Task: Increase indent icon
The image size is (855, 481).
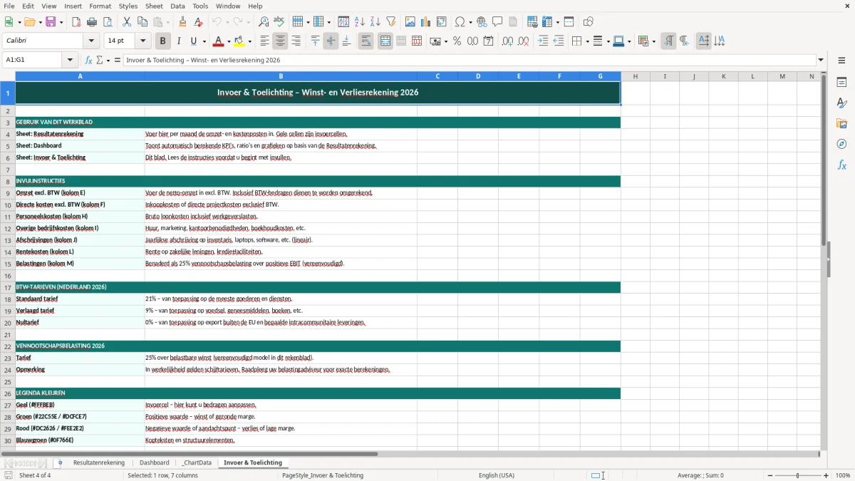Action: point(543,41)
